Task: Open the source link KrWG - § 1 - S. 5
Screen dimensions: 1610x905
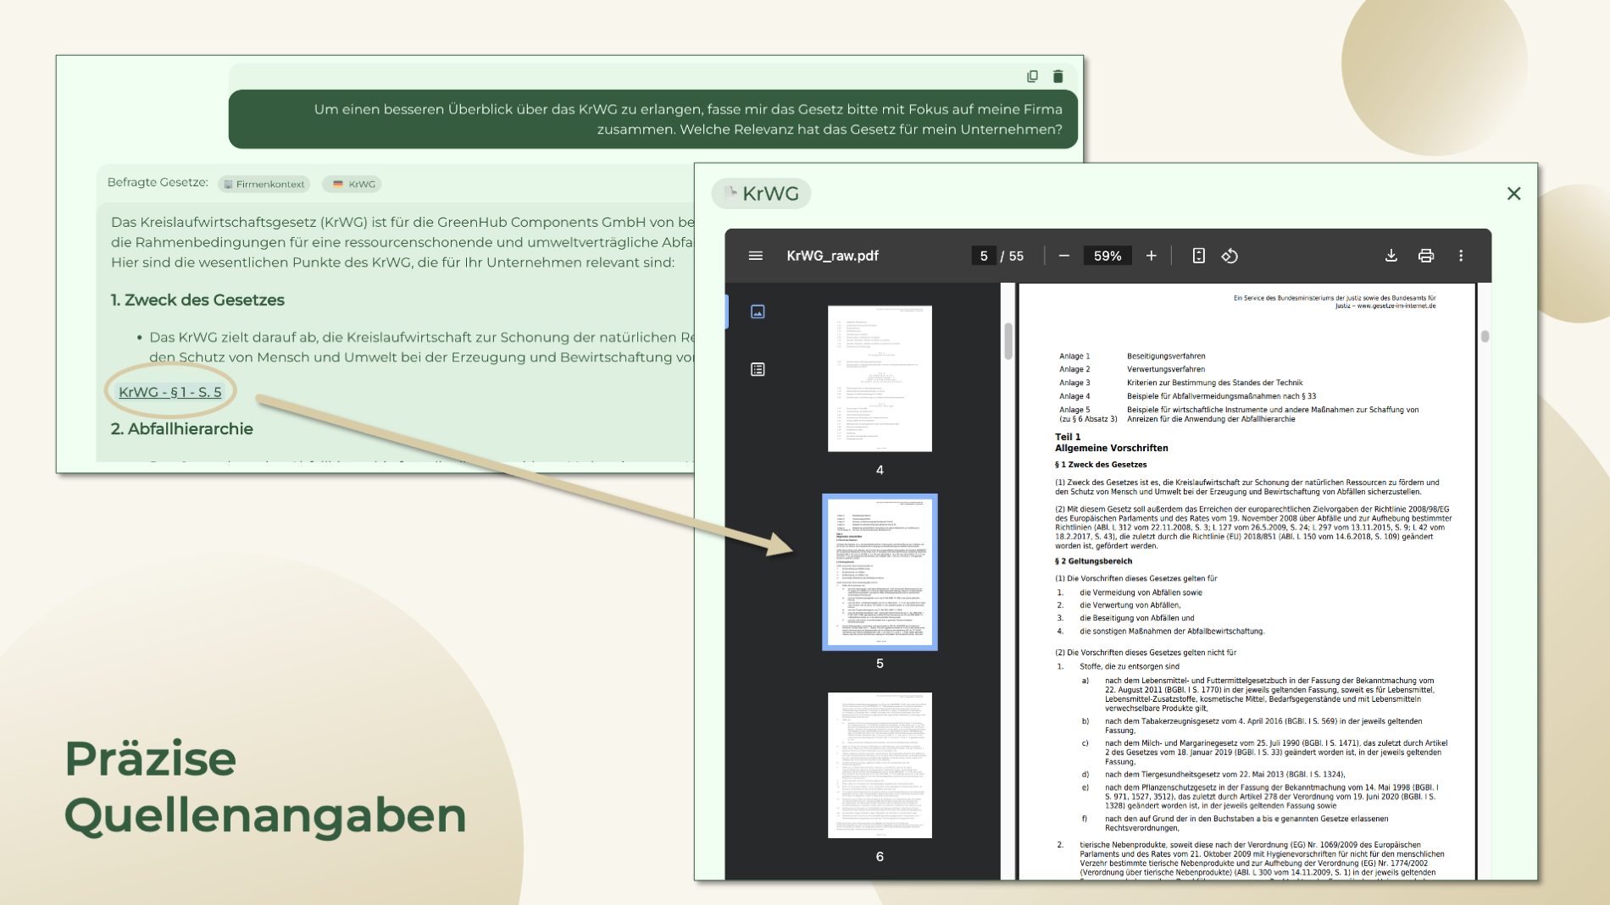Action: (x=169, y=392)
